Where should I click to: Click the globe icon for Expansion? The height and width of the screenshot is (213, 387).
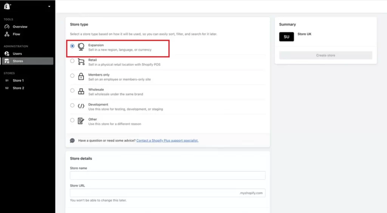click(x=81, y=46)
